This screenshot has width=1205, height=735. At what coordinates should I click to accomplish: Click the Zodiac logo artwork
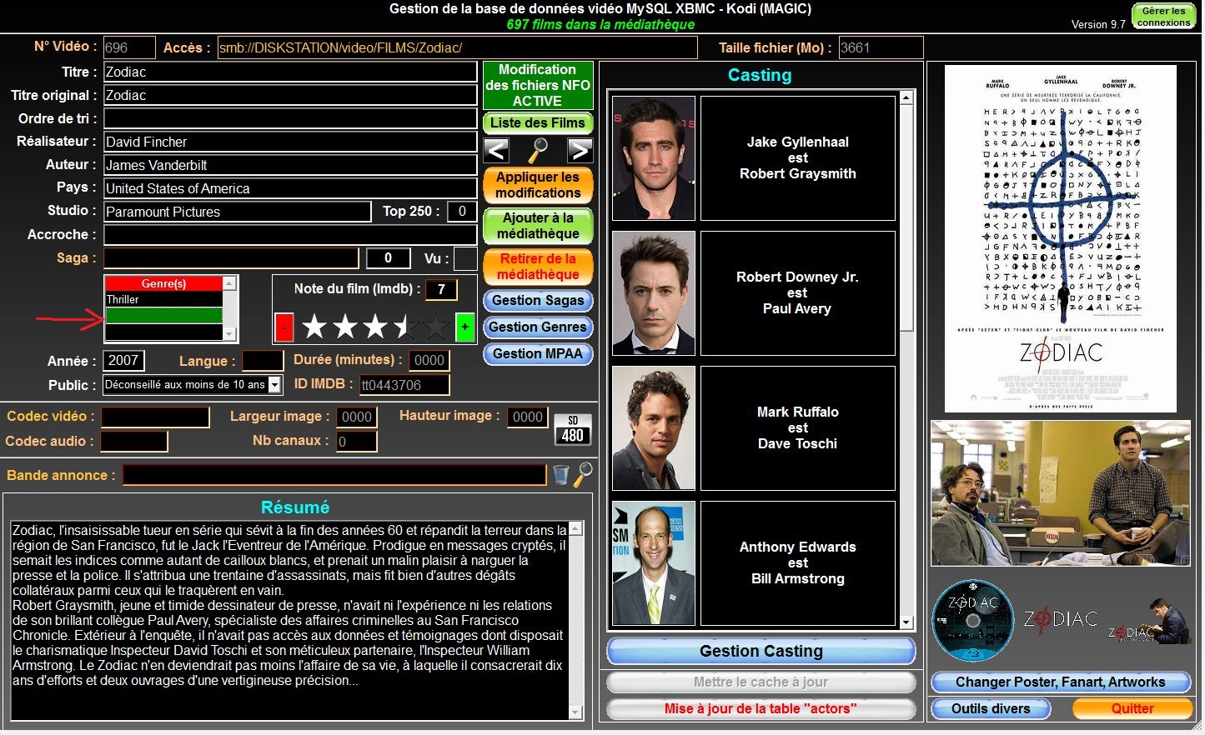[1061, 619]
